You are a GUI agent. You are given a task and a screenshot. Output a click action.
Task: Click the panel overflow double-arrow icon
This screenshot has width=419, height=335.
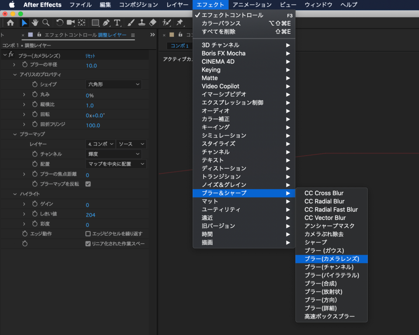pyautogui.click(x=153, y=35)
